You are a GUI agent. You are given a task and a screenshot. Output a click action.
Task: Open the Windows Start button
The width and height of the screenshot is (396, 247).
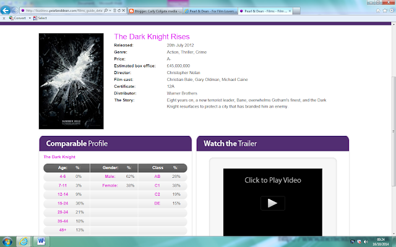(x=7, y=242)
